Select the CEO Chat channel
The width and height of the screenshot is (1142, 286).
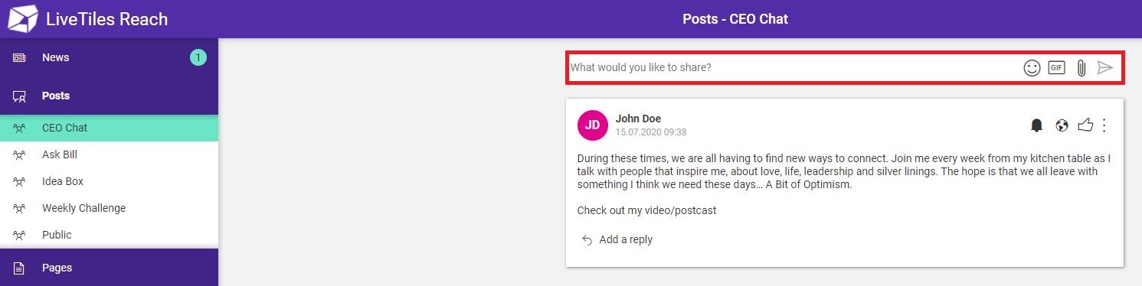click(x=109, y=128)
